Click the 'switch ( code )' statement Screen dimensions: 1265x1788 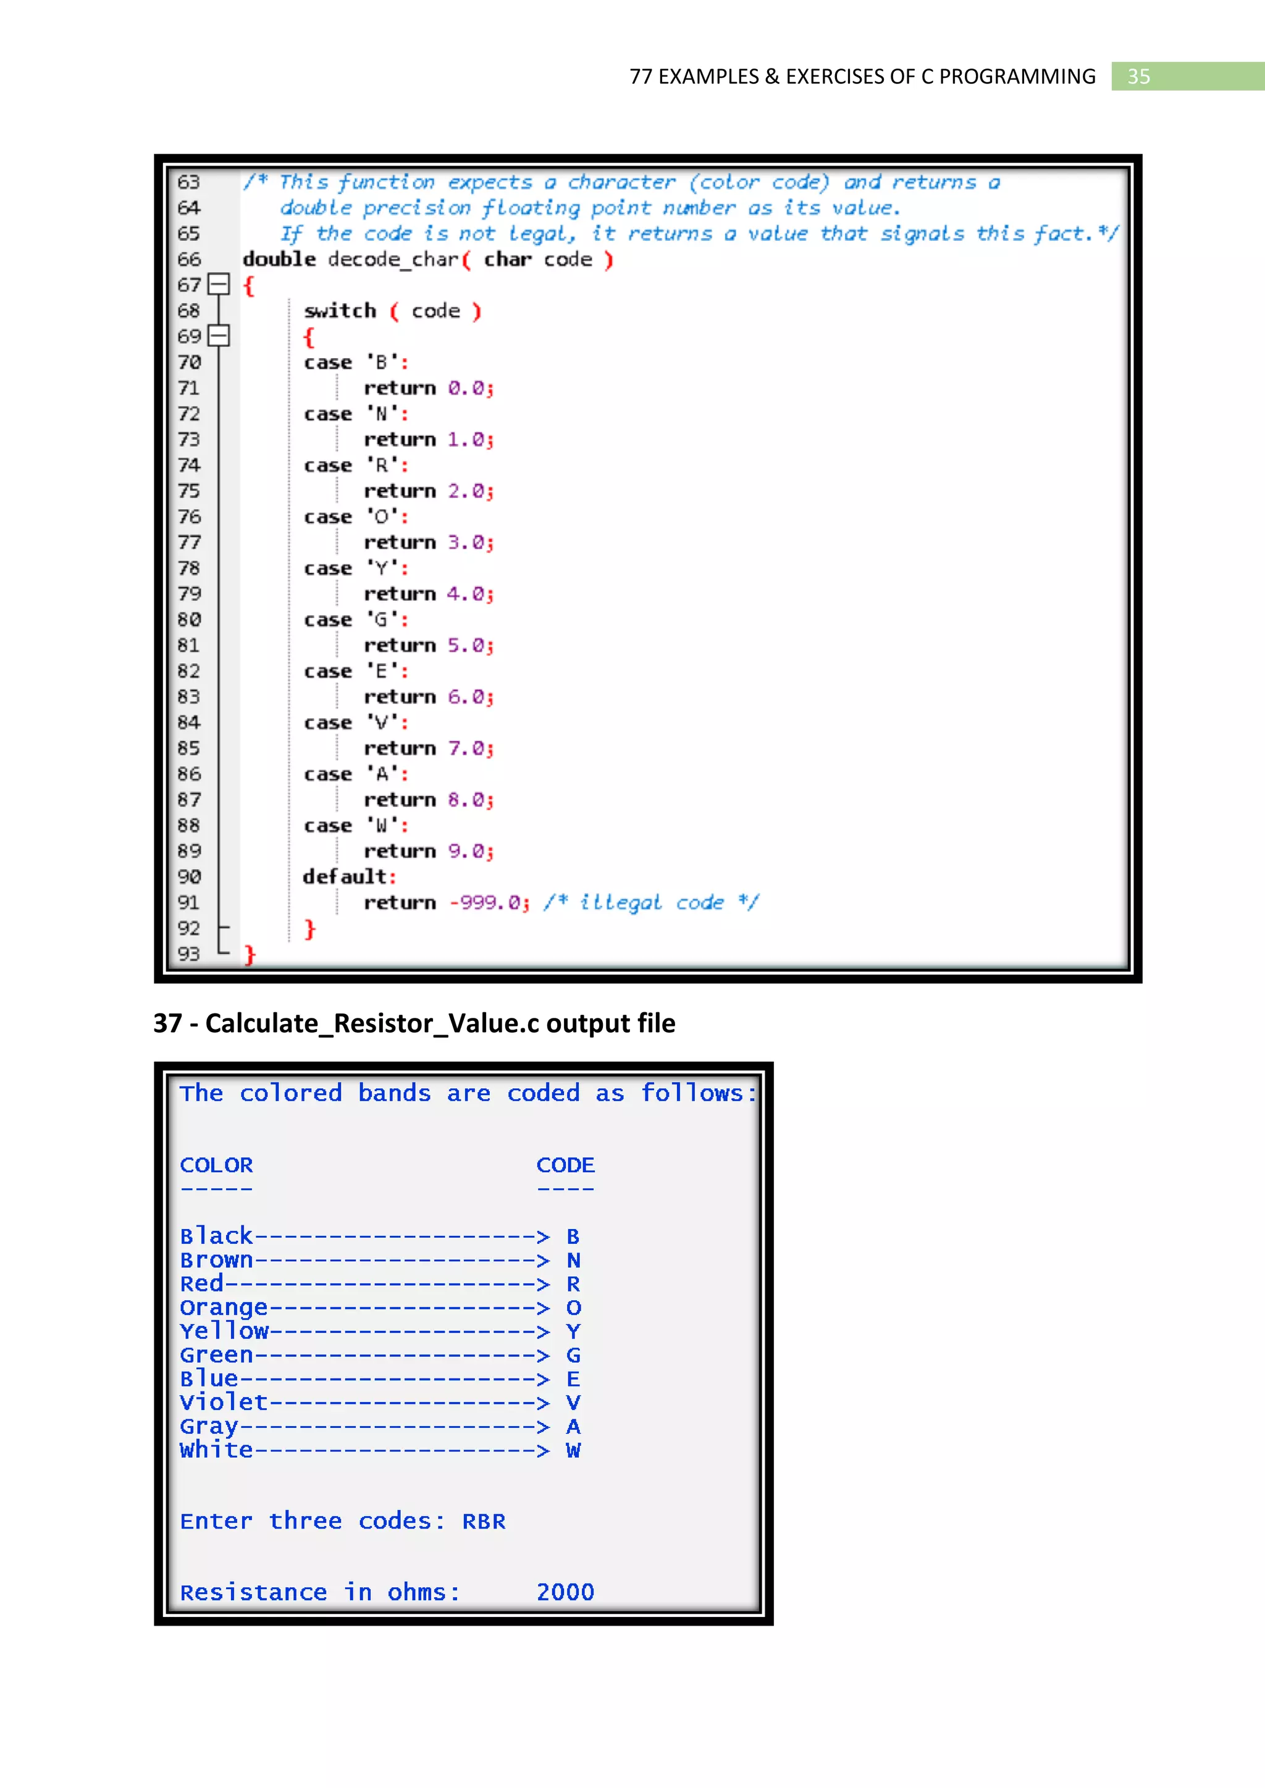pyautogui.click(x=393, y=311)
